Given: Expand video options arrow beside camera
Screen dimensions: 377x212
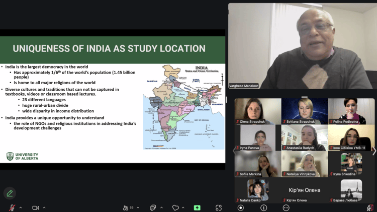Looking at the screenshot, I should (44, 207).
